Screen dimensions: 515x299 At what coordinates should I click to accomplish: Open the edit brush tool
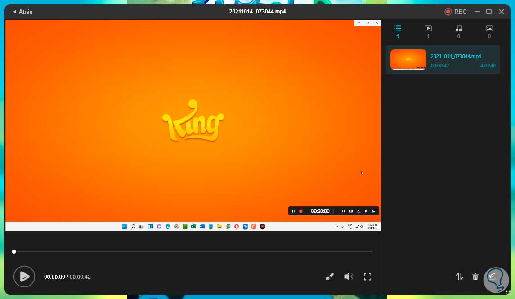pyautogui.click(x=330, y=277)
